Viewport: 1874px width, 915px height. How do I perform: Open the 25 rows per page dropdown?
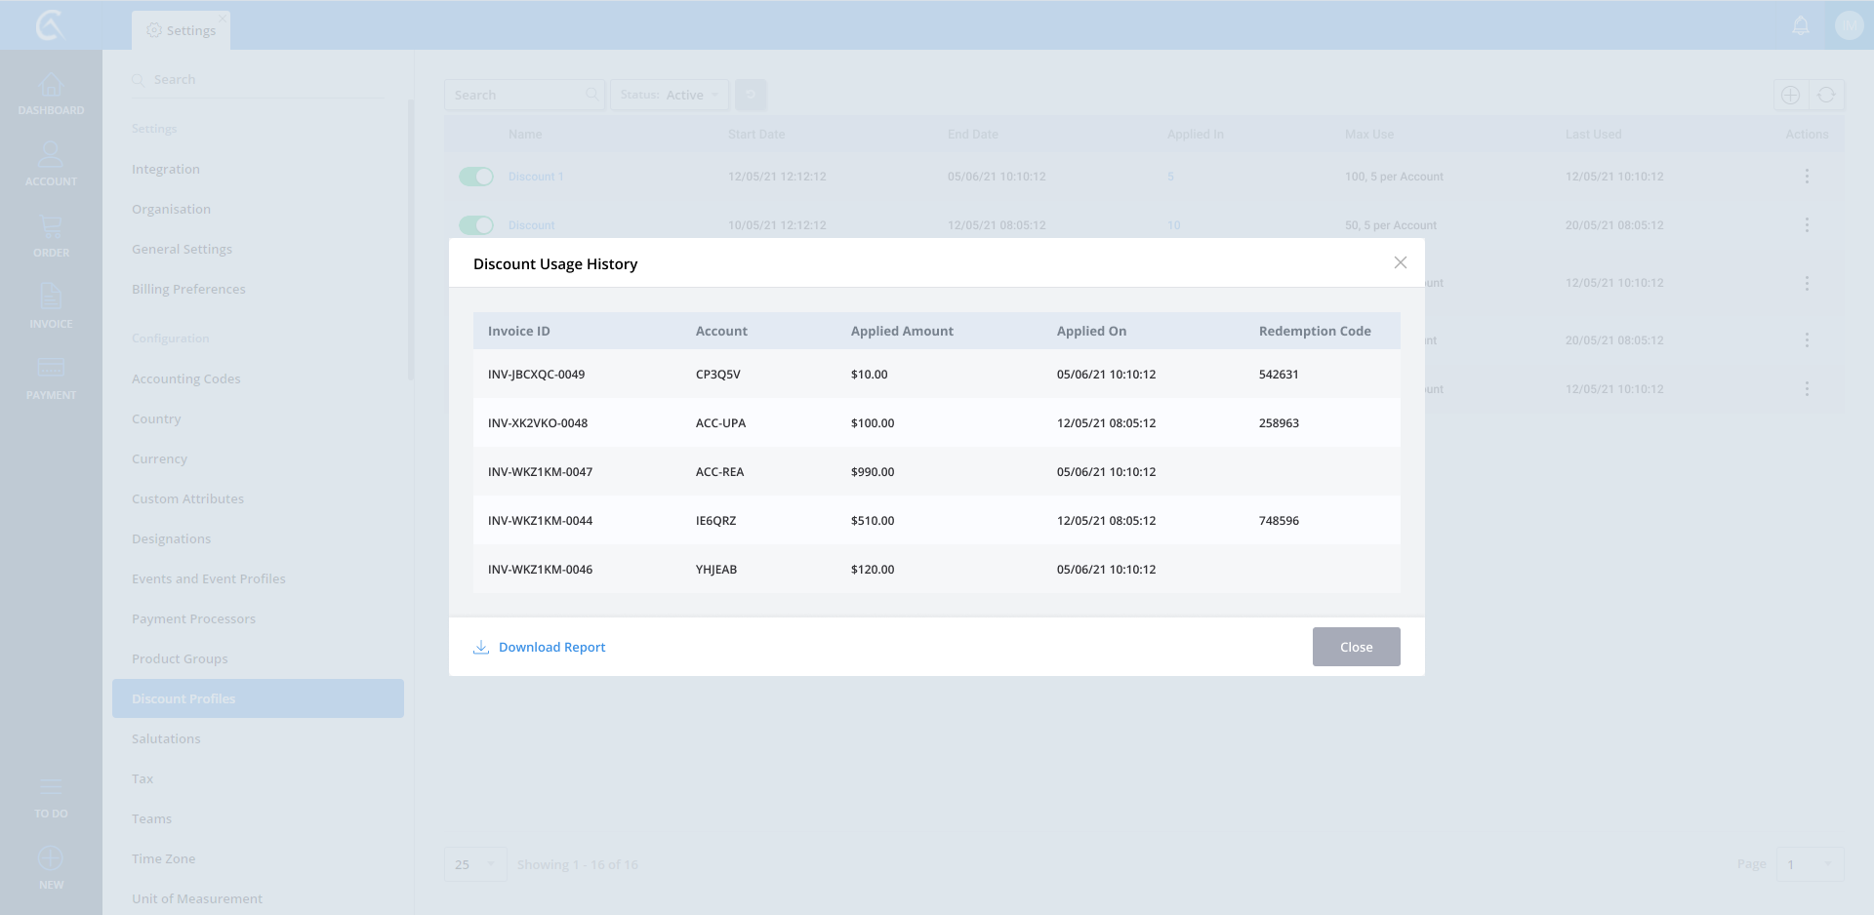coord(475,864)
